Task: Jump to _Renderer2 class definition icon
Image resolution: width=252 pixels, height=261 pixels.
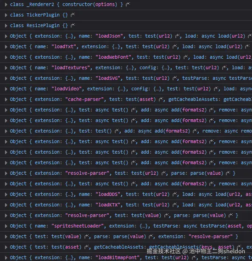Action: point(128,4)
